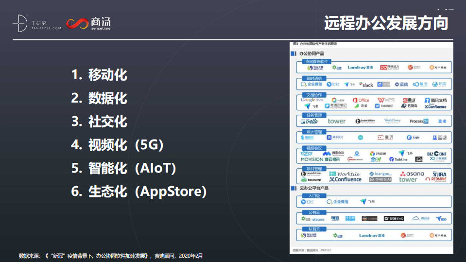Click the T研究 Tanalyse logo
Viewport: 466px width, 262px height.
click(x=37, y=23)
